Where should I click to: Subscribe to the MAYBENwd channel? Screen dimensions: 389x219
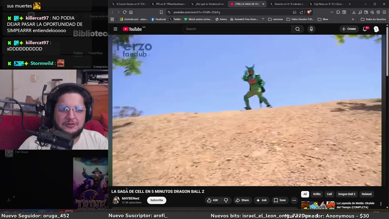pyautogui.click(x=157, y=200)
